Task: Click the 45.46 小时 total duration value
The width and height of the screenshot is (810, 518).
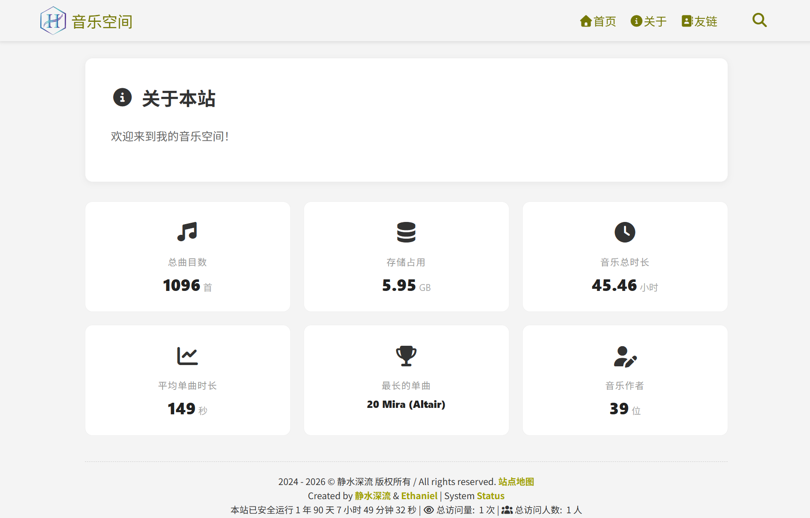Action: coord(625,285)
